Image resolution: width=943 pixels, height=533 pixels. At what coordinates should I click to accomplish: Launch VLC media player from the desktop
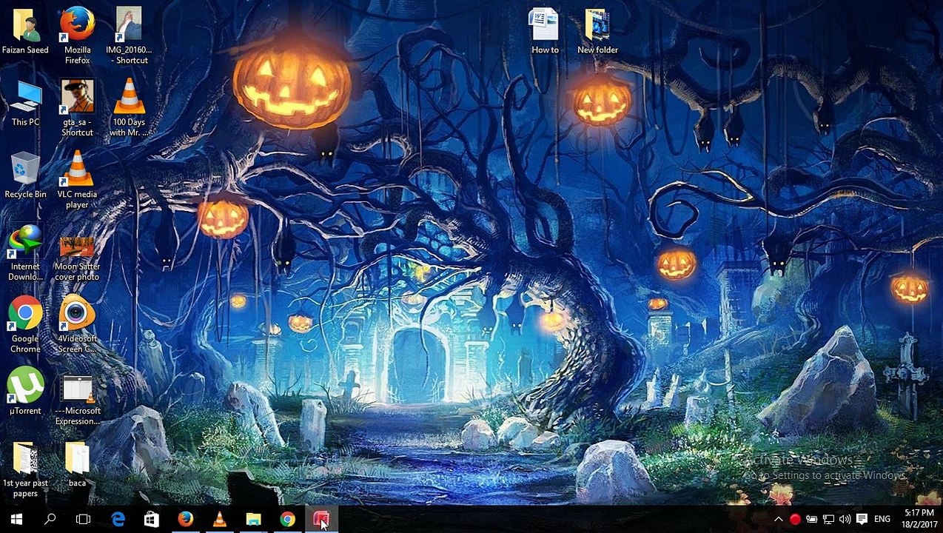pyautogui.click(x=77, y=180)
